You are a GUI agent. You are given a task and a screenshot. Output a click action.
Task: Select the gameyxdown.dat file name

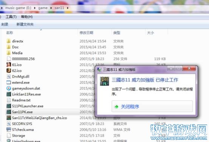pos(26,88)
